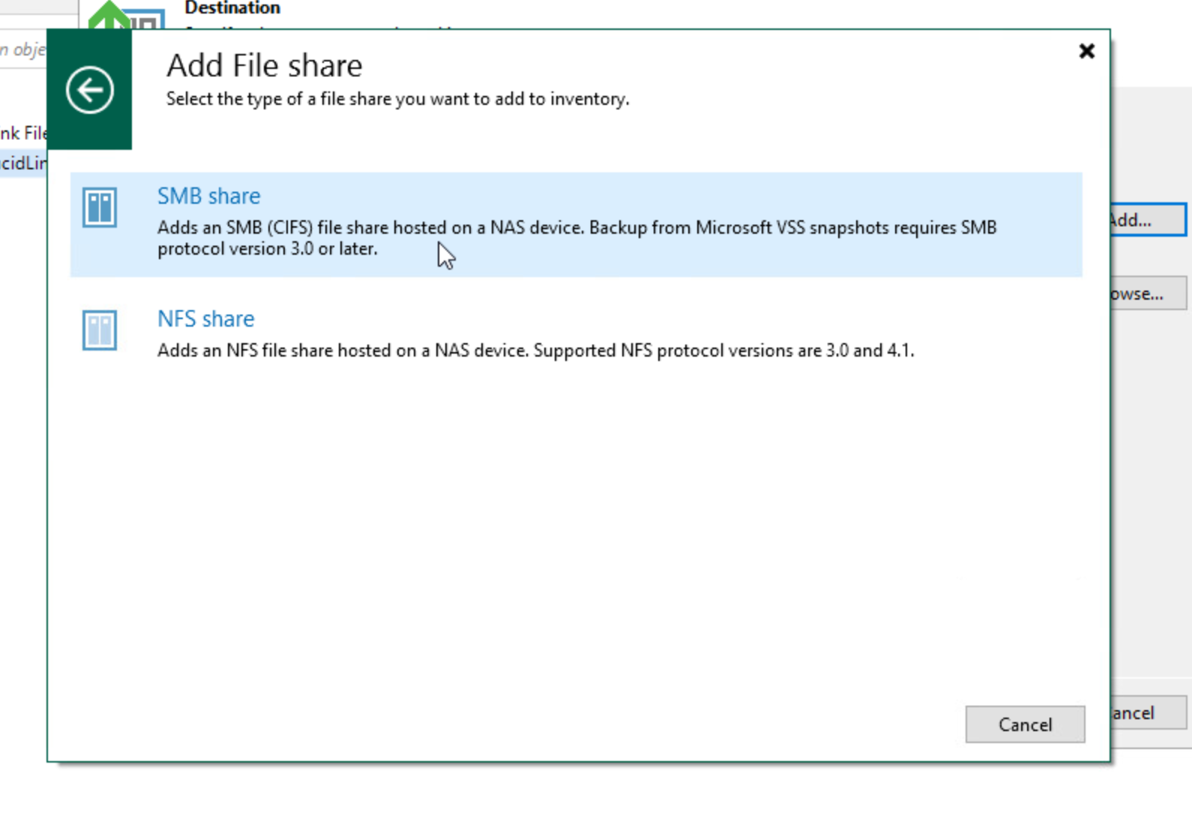The width and height of the screenshot is (1192, 821).
Task: Focus the partially visible object search field
Action: point(23,49)
